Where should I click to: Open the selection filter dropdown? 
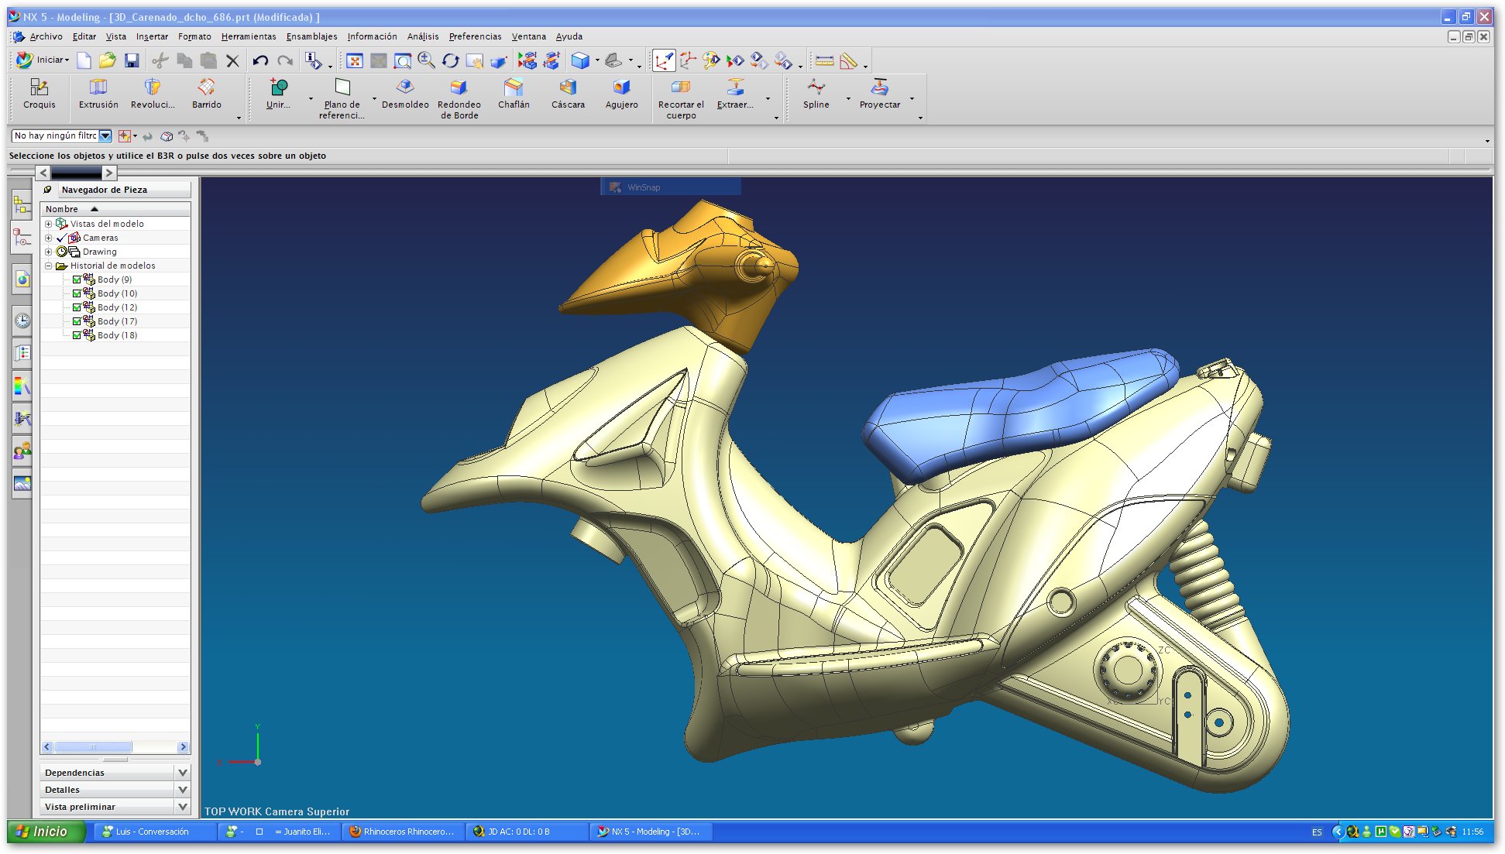pyautogui.click(x=105, y=135)
